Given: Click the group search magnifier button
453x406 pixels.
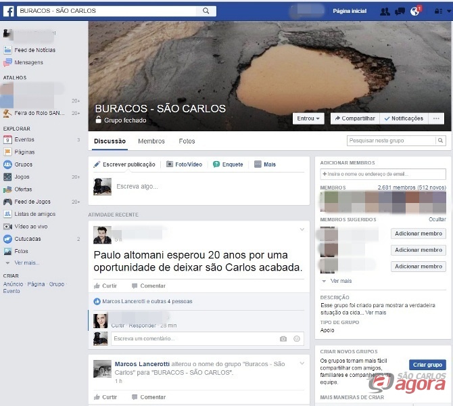Looking at the screenshot, I should coord(441,141).
